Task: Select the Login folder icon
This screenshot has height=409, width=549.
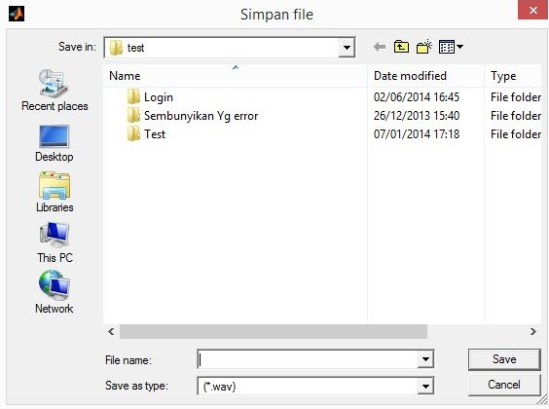Action: (133, 96)
